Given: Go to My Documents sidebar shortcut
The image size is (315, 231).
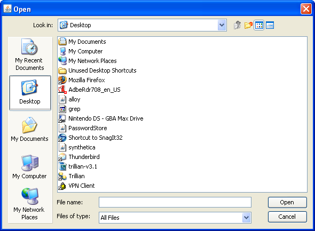Looking at the screenshot, I should pyautogui.click(x=30, y=130).
